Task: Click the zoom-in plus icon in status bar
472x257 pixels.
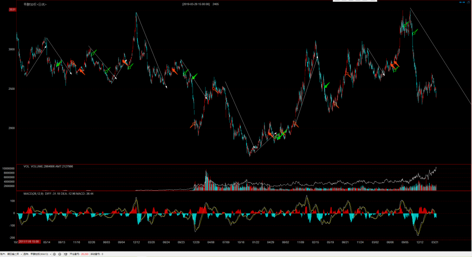Action: coord(60,254)
